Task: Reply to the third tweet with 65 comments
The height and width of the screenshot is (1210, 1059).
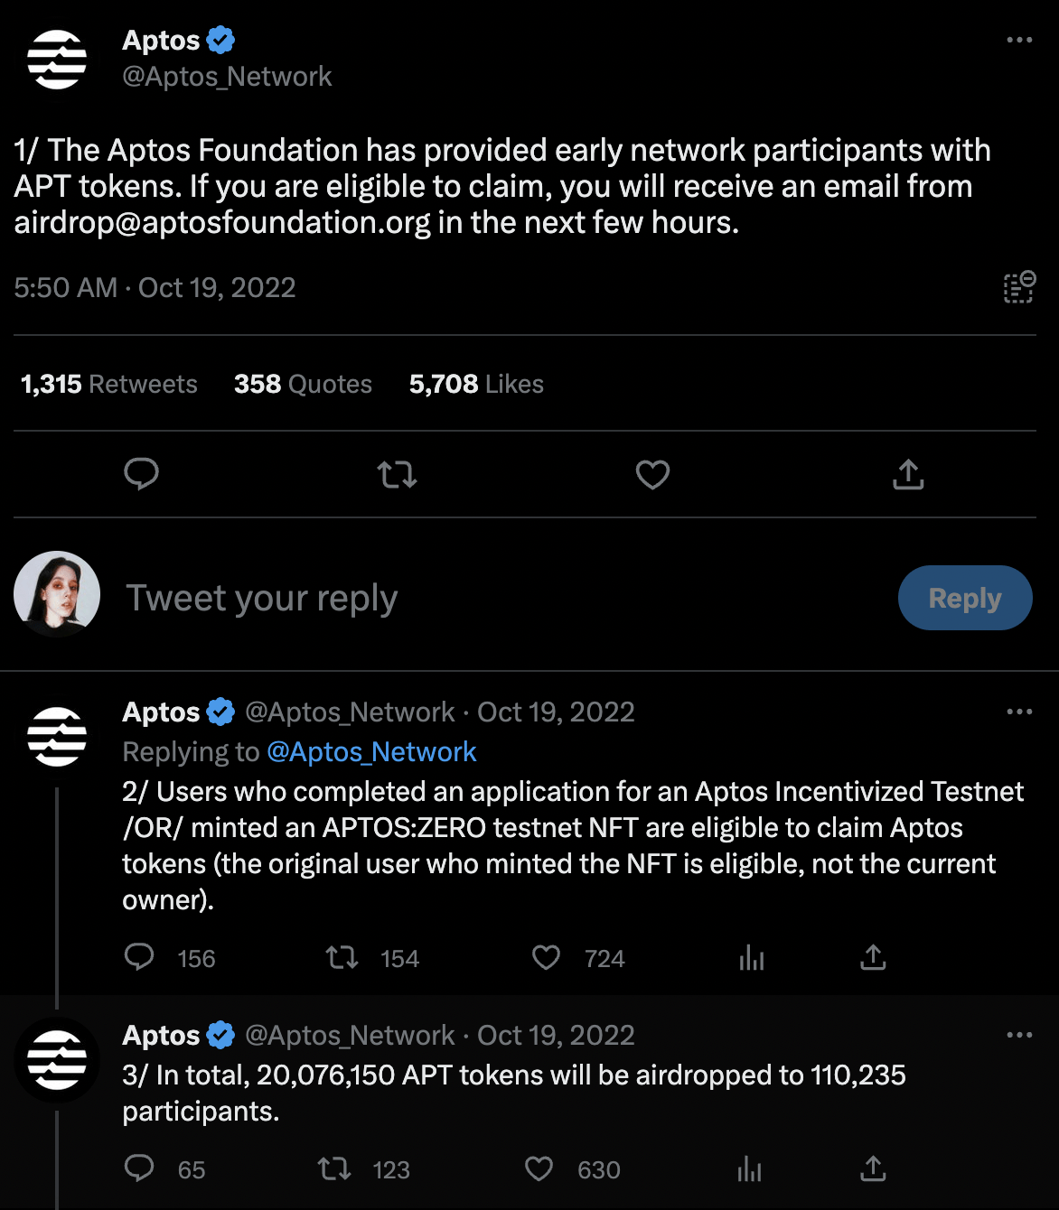Action: (139, 1168)
